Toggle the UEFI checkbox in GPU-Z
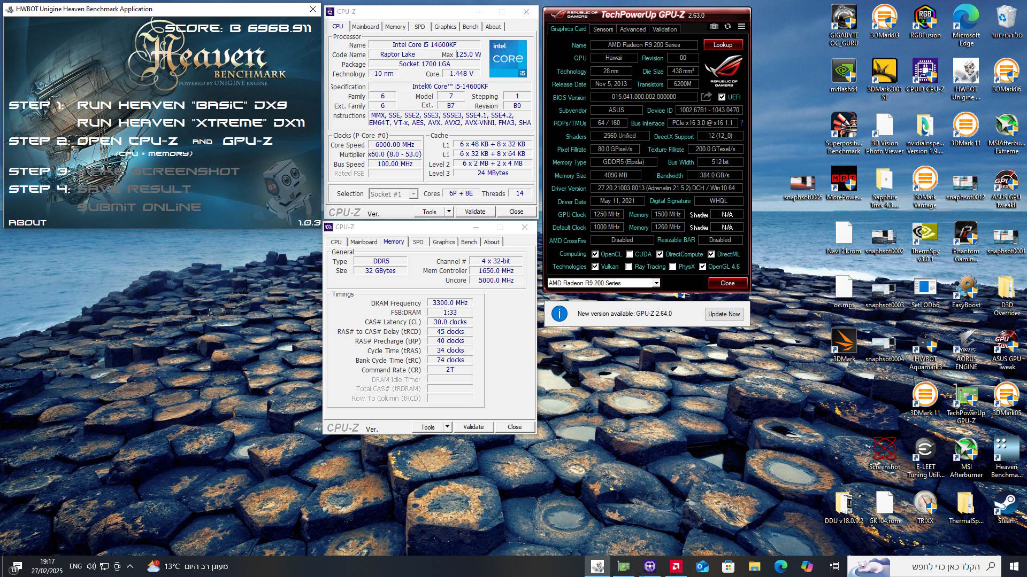 [722, 97]
